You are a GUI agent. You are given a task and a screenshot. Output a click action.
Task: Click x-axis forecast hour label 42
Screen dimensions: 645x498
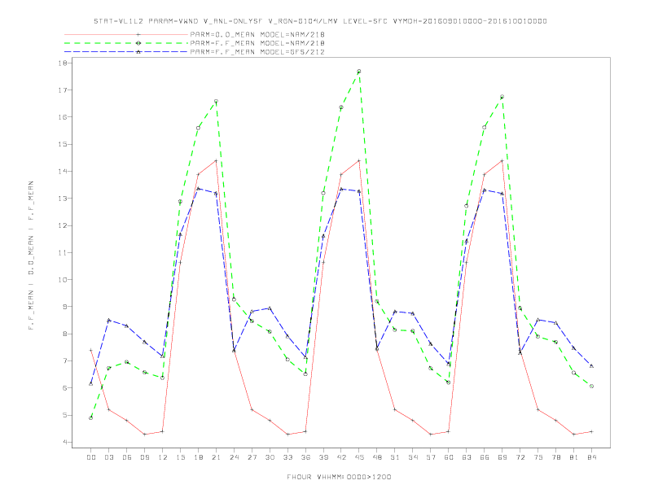coord(341,457)
